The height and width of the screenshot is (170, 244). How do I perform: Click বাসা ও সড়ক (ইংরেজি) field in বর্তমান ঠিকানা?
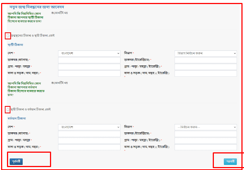point(205,147)
